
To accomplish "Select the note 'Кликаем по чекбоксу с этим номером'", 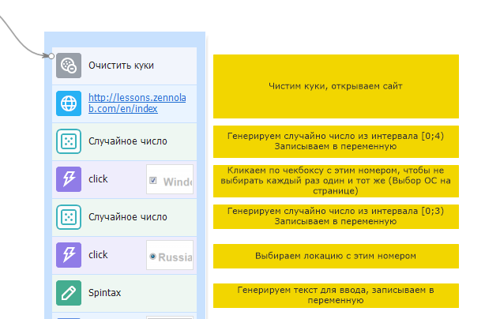I will (335, 180).
